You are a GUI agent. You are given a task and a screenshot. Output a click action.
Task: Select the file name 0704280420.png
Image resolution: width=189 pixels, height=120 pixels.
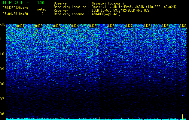[15, 8]
